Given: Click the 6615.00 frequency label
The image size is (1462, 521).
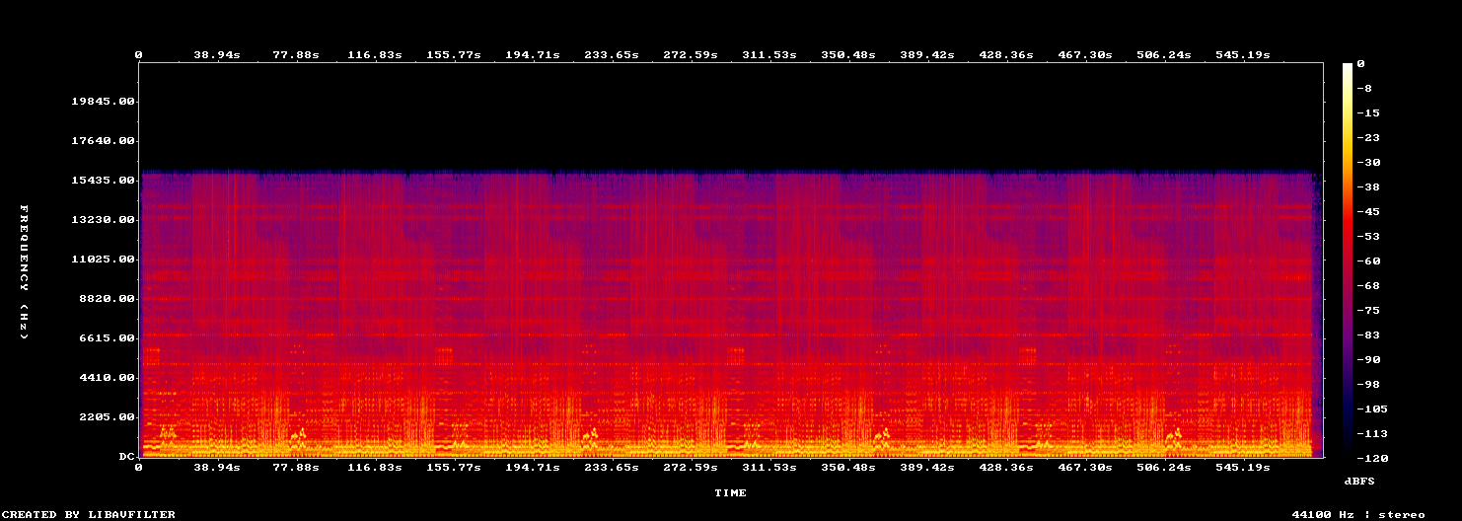Looking at the screenshot, I should click(x=107, y=337).
